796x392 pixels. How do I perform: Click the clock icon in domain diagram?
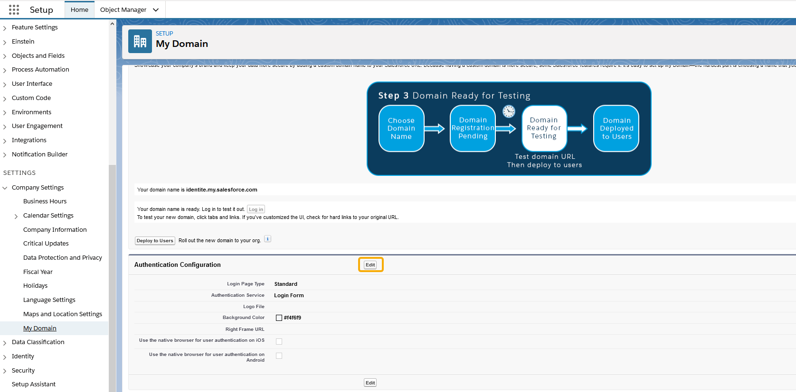click(x=509, y=111)
